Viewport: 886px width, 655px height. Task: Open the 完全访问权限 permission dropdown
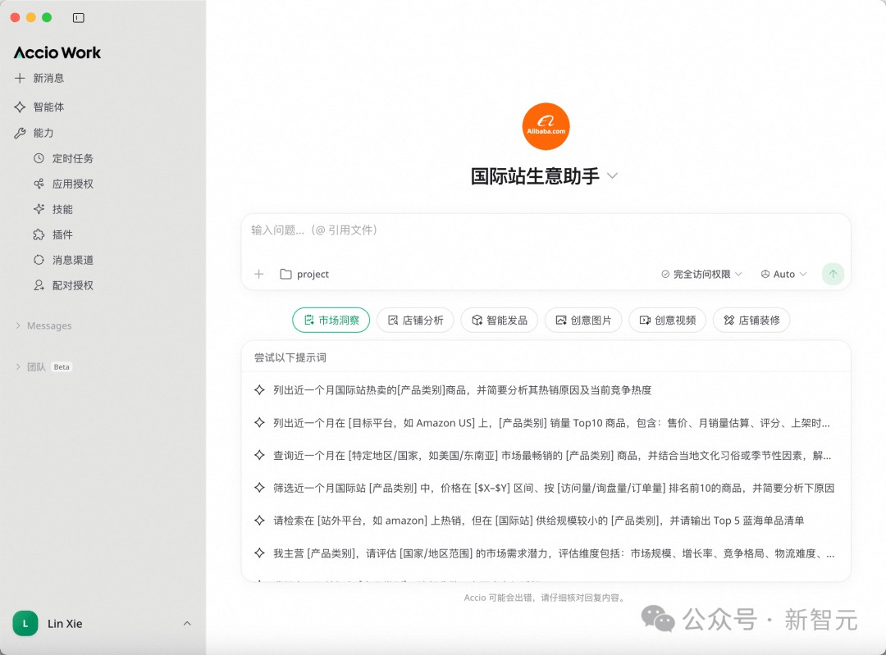(701, 274)
